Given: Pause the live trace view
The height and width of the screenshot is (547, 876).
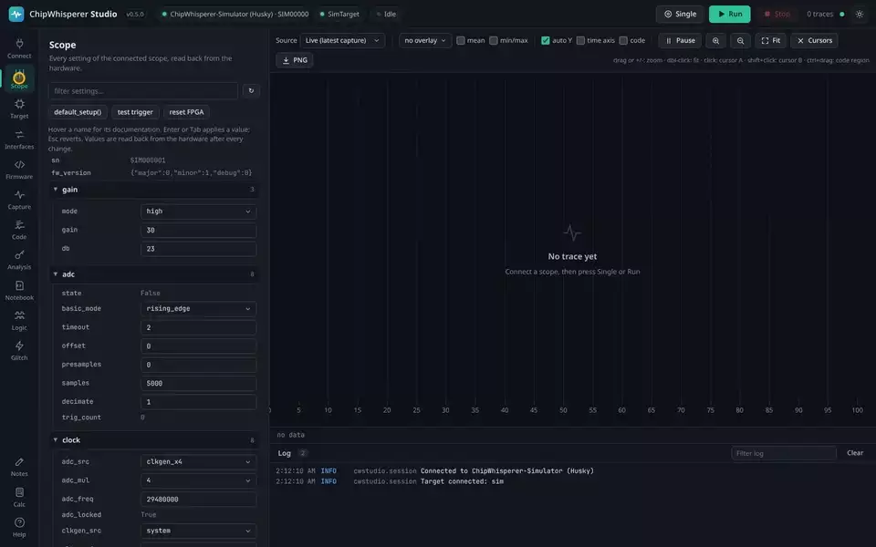Looking at the screenshot, I should click(680, 40).
